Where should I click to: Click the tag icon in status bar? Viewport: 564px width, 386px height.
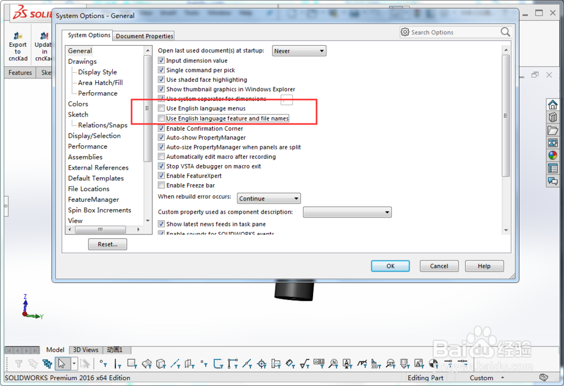pos(544,378)
